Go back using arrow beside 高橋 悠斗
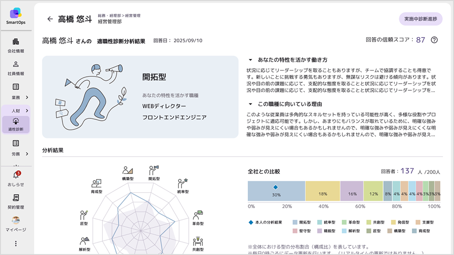 50,19
